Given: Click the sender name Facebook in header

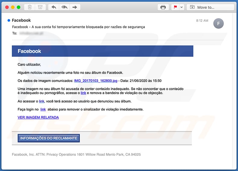Looking at the screenshot, I should tap(21, 20).
